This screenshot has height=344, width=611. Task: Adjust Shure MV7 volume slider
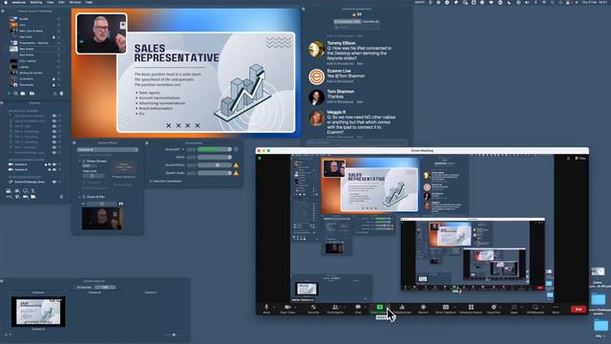(x=214, y=149)
